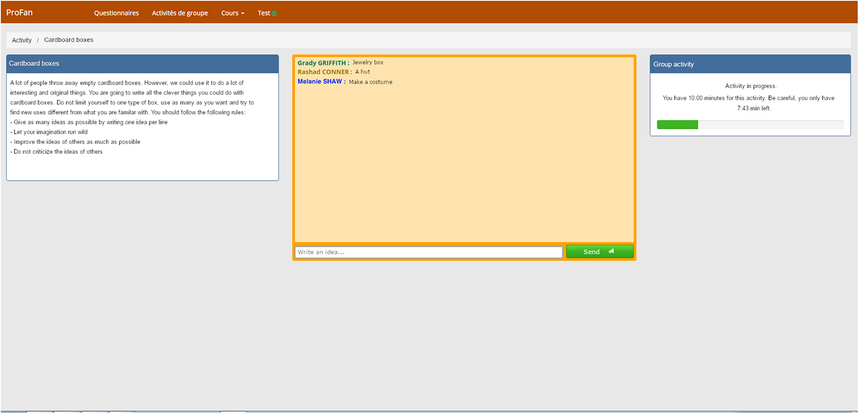
Task: Click the Activity breadcrumb link
Action: point(22,40)
